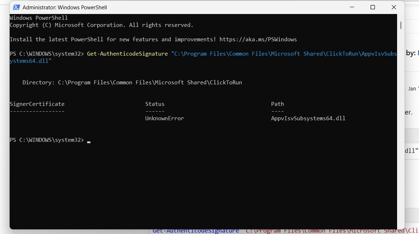Viewport: 419px width, 234px height.
Task: Click the Get-AuthenticodeSignature code snippet at bottom
Action: click(x=196, y=230)
